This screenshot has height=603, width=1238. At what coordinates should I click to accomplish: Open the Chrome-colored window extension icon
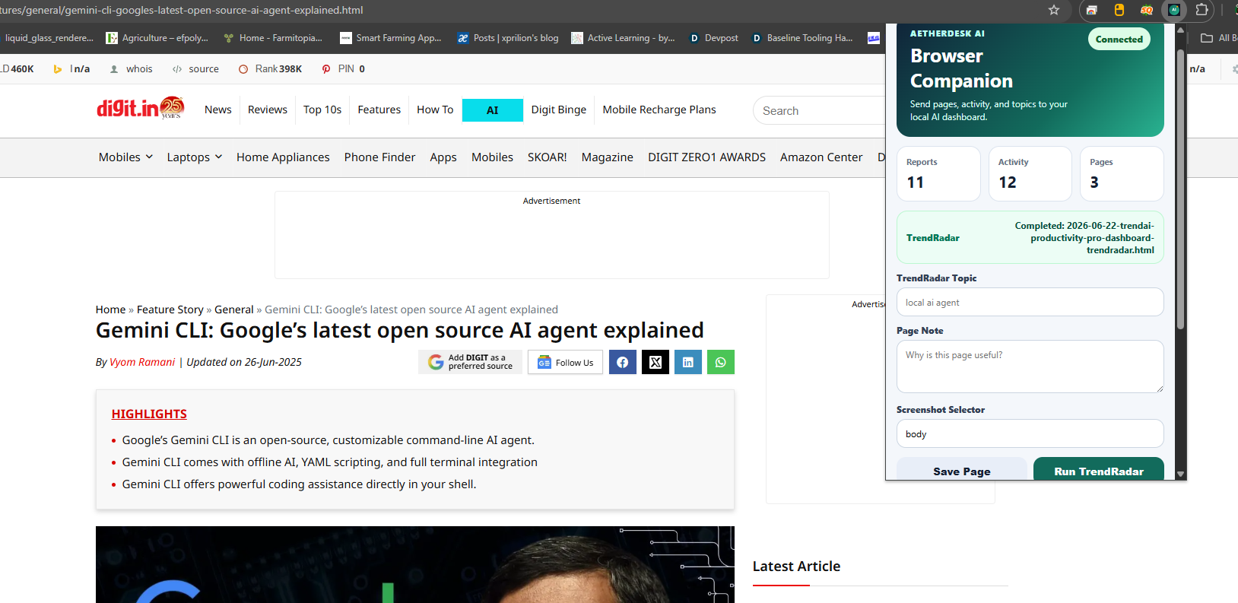[1092, 10]
